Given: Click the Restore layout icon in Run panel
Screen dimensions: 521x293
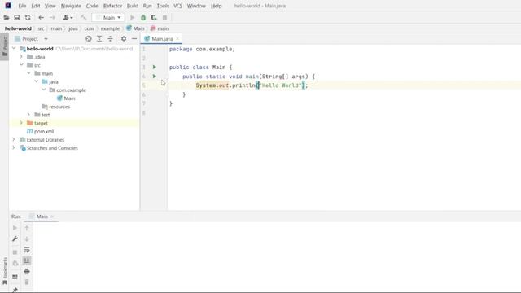Looking at the screenshot, I should pyautogui.click(x=15, y=277).
